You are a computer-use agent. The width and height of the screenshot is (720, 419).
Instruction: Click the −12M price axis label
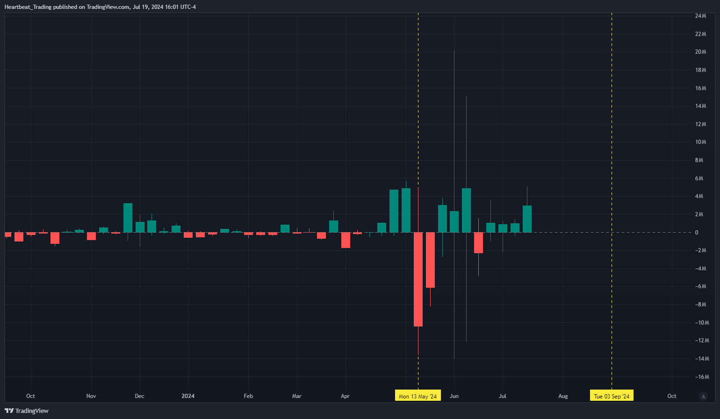click(x=702, y=341)
